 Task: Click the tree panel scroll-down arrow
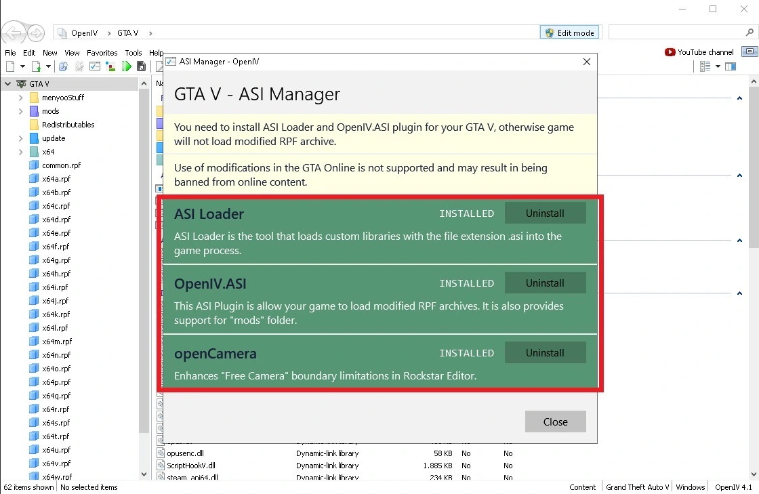144,474
